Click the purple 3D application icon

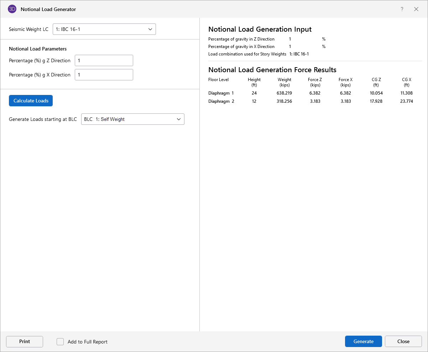12,9
